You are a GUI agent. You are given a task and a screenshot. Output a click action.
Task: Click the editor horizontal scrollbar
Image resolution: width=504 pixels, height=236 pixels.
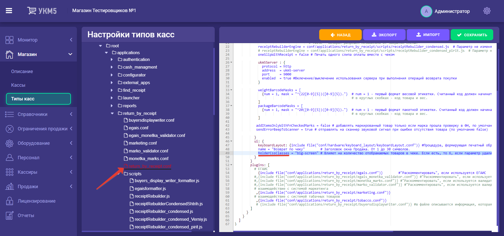pos(314,232)
